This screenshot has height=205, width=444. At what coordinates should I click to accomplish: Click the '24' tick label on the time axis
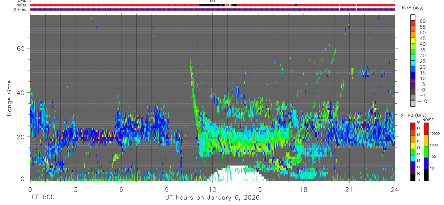click(x=394, y=189)
